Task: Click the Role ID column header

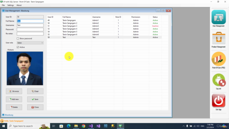Action: 118,17
